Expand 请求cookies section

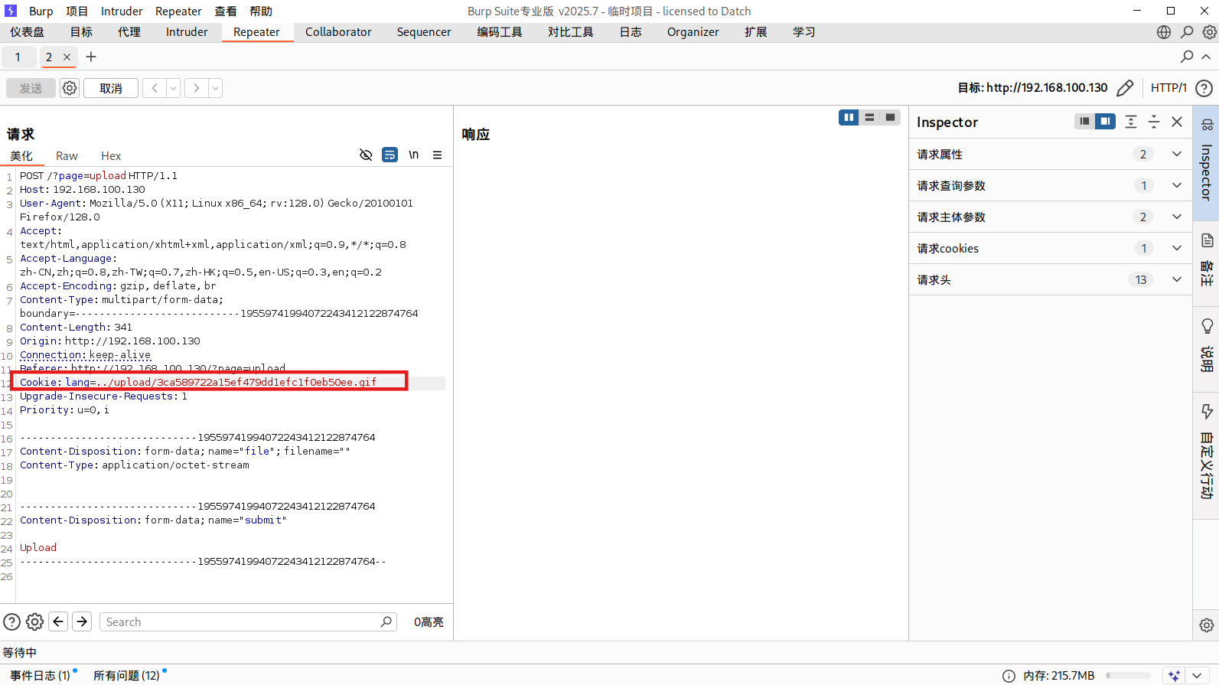point(1050,248)
